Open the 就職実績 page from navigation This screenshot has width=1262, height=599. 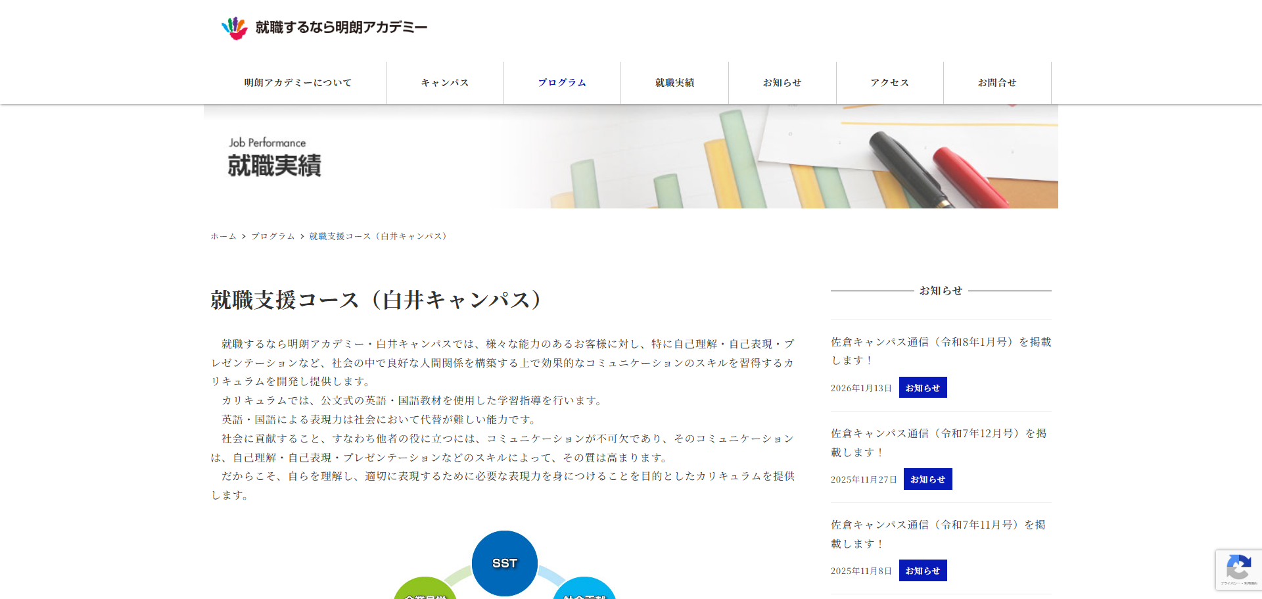click(674, 82)
